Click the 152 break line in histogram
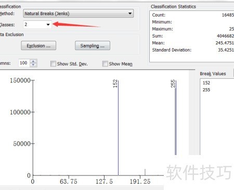Viewport: 234px width, 190px height. coord(118,128)
